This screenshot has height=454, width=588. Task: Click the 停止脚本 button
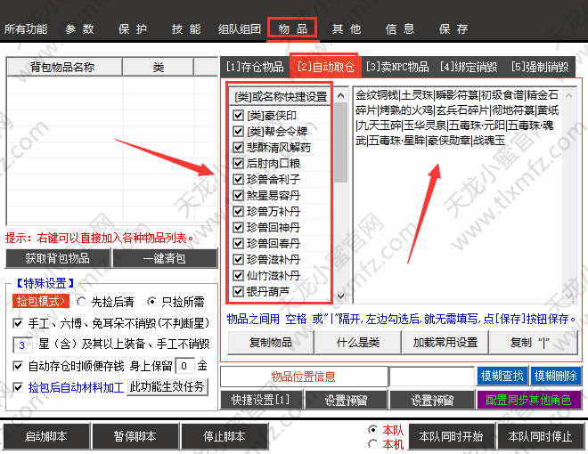click(225, 436)
